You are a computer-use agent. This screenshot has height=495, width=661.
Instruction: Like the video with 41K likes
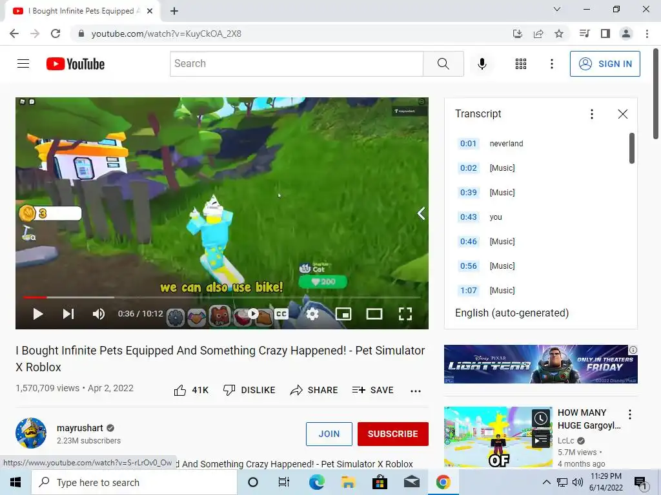pyautogui.click(x=191, y=390)
